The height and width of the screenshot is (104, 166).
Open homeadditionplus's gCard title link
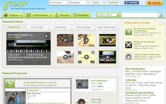click(x=40, y=83)
